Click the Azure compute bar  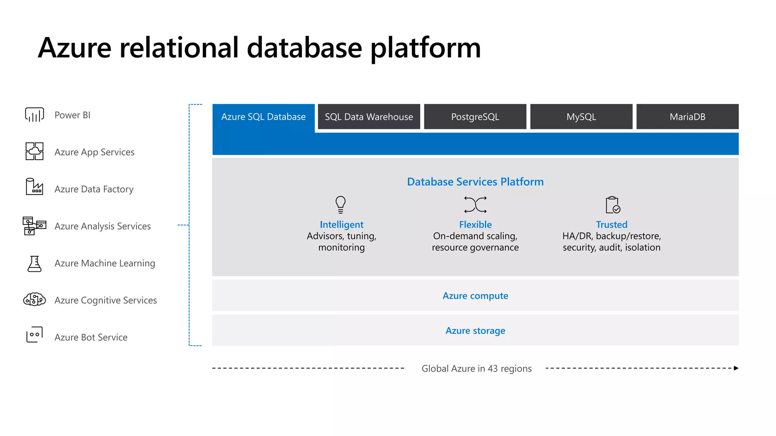[476, 296]
